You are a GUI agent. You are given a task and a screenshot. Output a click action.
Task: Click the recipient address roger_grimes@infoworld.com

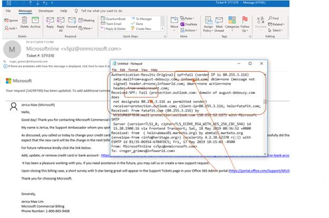click(x=28, y=62)
